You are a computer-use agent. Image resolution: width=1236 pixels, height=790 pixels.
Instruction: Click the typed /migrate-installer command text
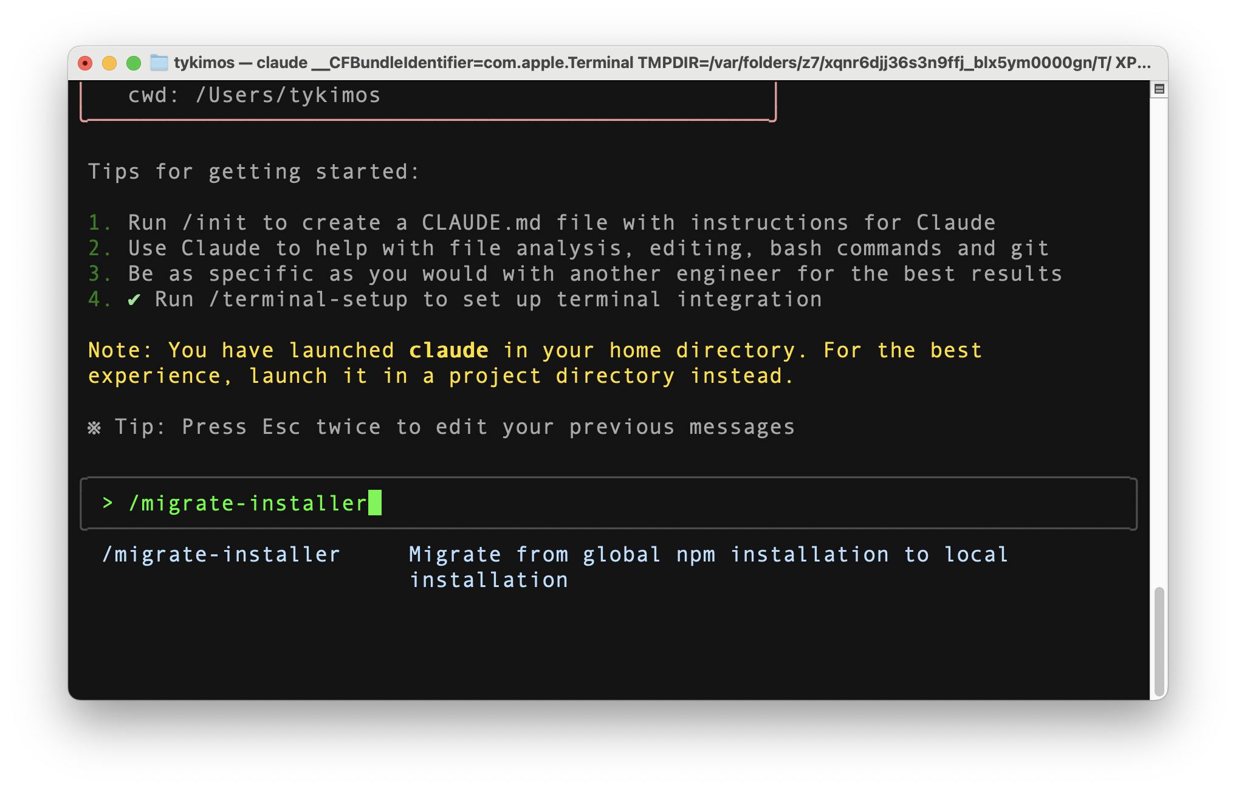pos(248,503)
